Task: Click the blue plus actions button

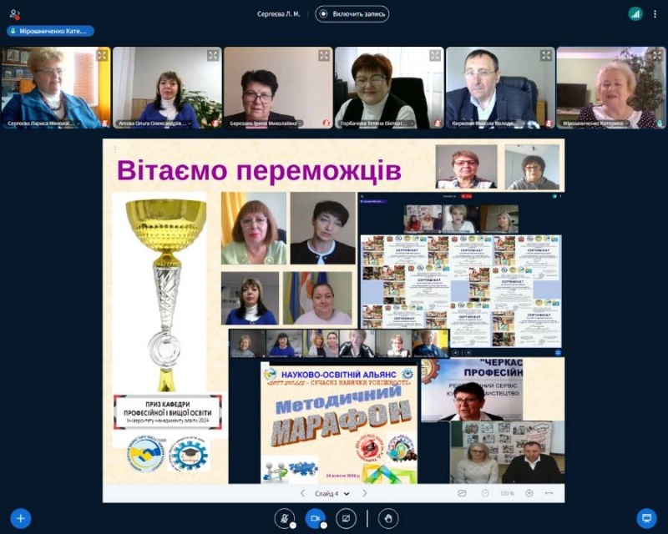Action: click(x=21, y=518)
